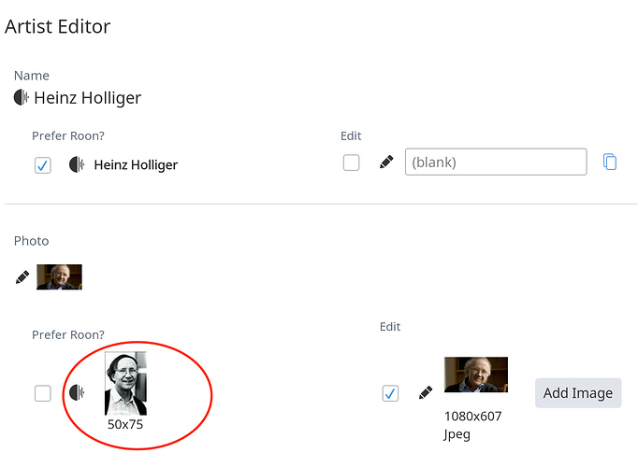
Task: Enable the Edit checkbox for the name
Action: tap(351, 163)
